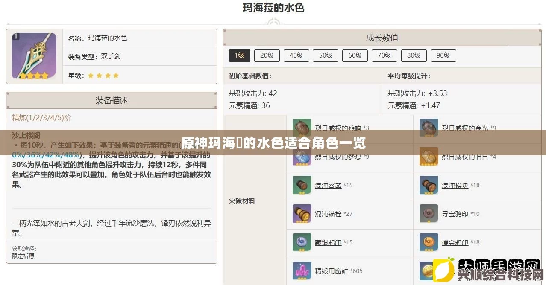This screenshot has width=546, height=285.
Task: Click the 混沌容器 material icon
Action: tap(302, 185)
